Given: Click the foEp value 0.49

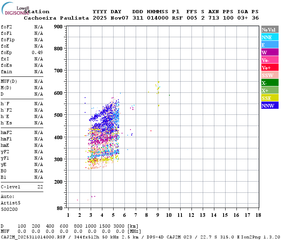Looking at the screenshot, I should 37,52.
